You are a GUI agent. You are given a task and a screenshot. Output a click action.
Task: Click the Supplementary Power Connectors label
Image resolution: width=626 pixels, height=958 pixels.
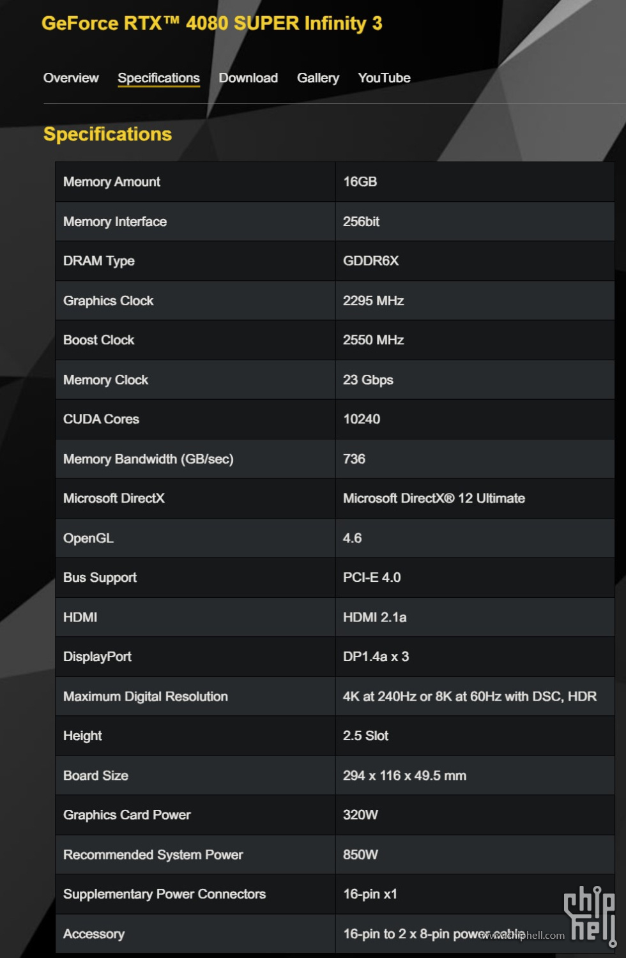click(x=164, y=895)
